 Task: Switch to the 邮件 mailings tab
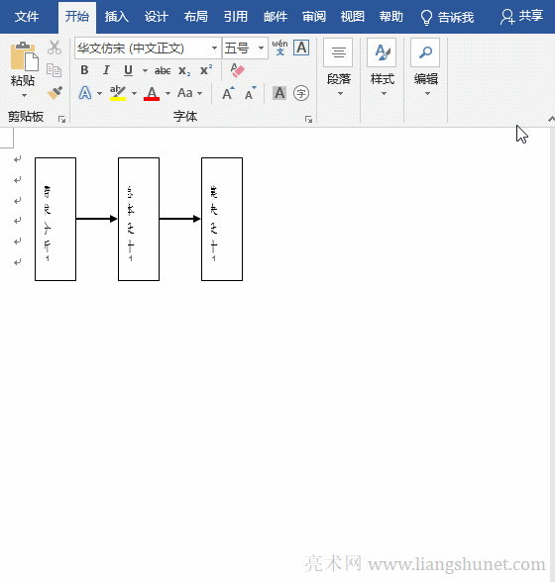pyautogui.click(x=276, y=17)
